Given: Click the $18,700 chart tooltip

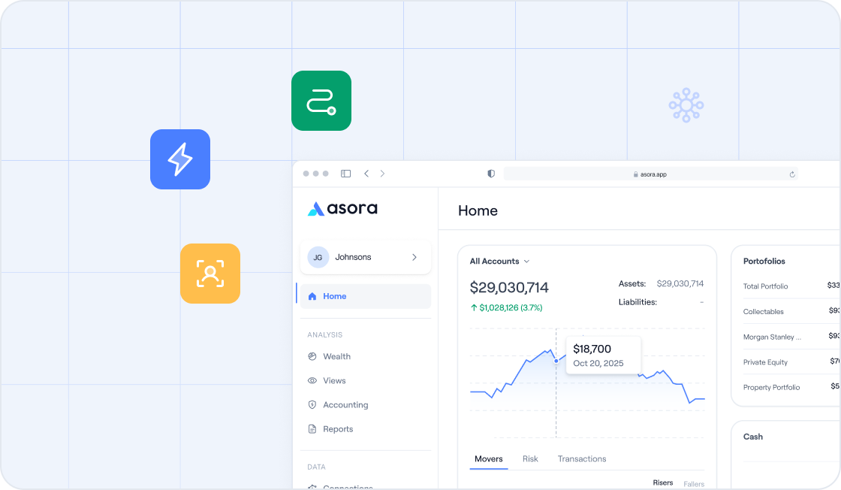Looking at the screenshot, I should coord(604,355).
